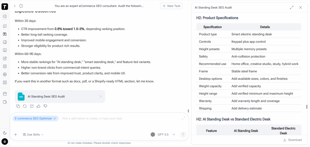Toggle the sidebar panel icon below the logo
The width and height of the screenshot is (310, 147).
tap(5, 16)
